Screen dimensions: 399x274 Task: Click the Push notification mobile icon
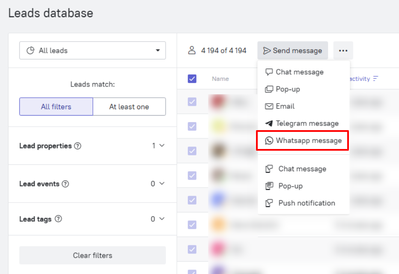(x=269, y=203)
